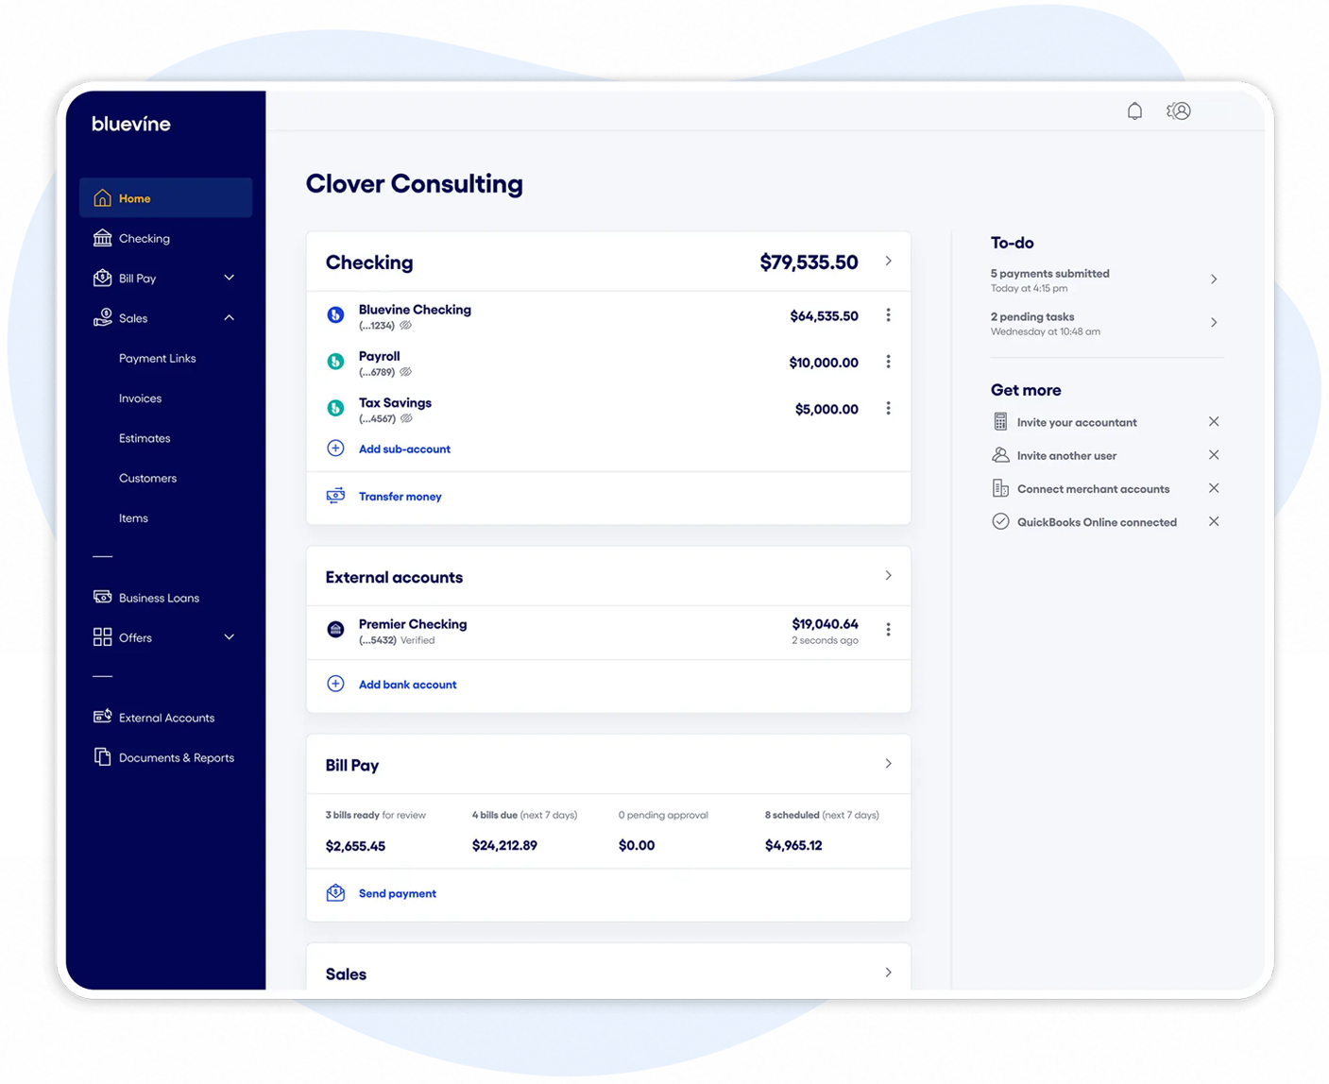This screenshot has width=1329, height=1084.
Task: Open options menu for Bluevine Checking
Action: (888, 315)
